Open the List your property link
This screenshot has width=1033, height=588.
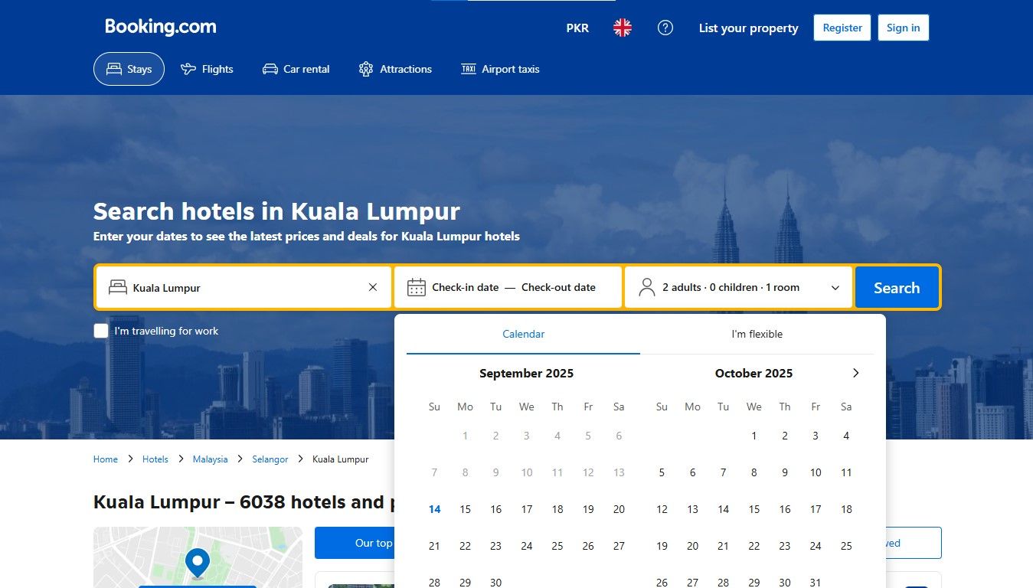click(x=748, y=28)
